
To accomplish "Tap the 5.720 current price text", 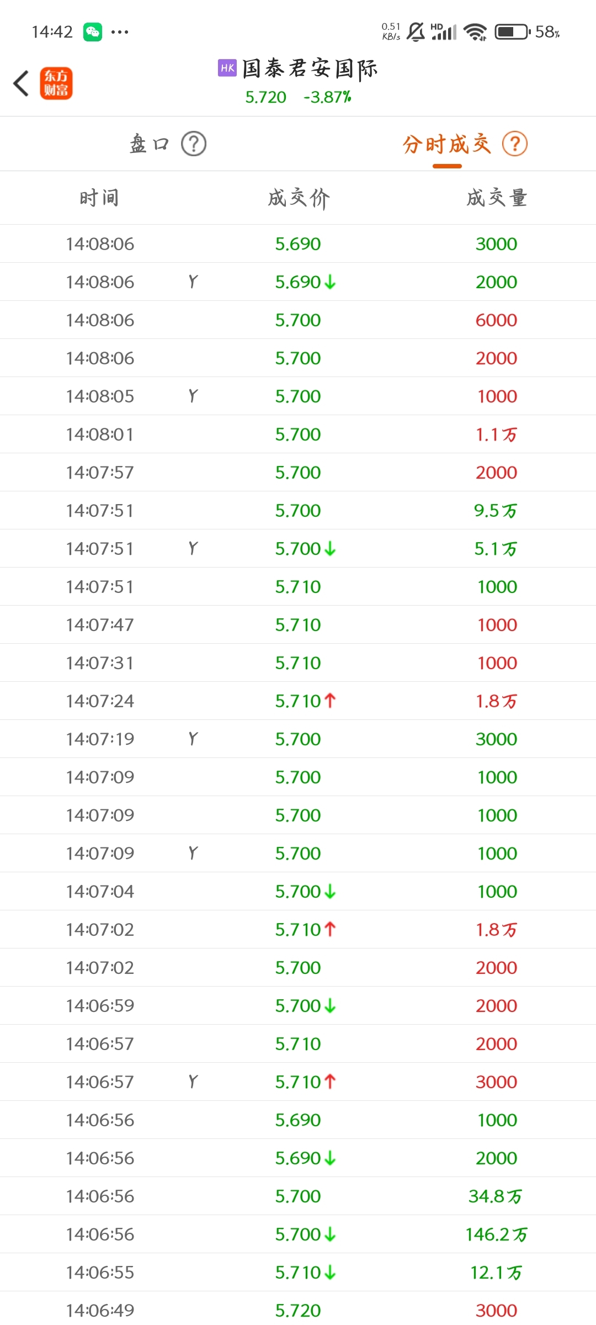I will [266, 97].
